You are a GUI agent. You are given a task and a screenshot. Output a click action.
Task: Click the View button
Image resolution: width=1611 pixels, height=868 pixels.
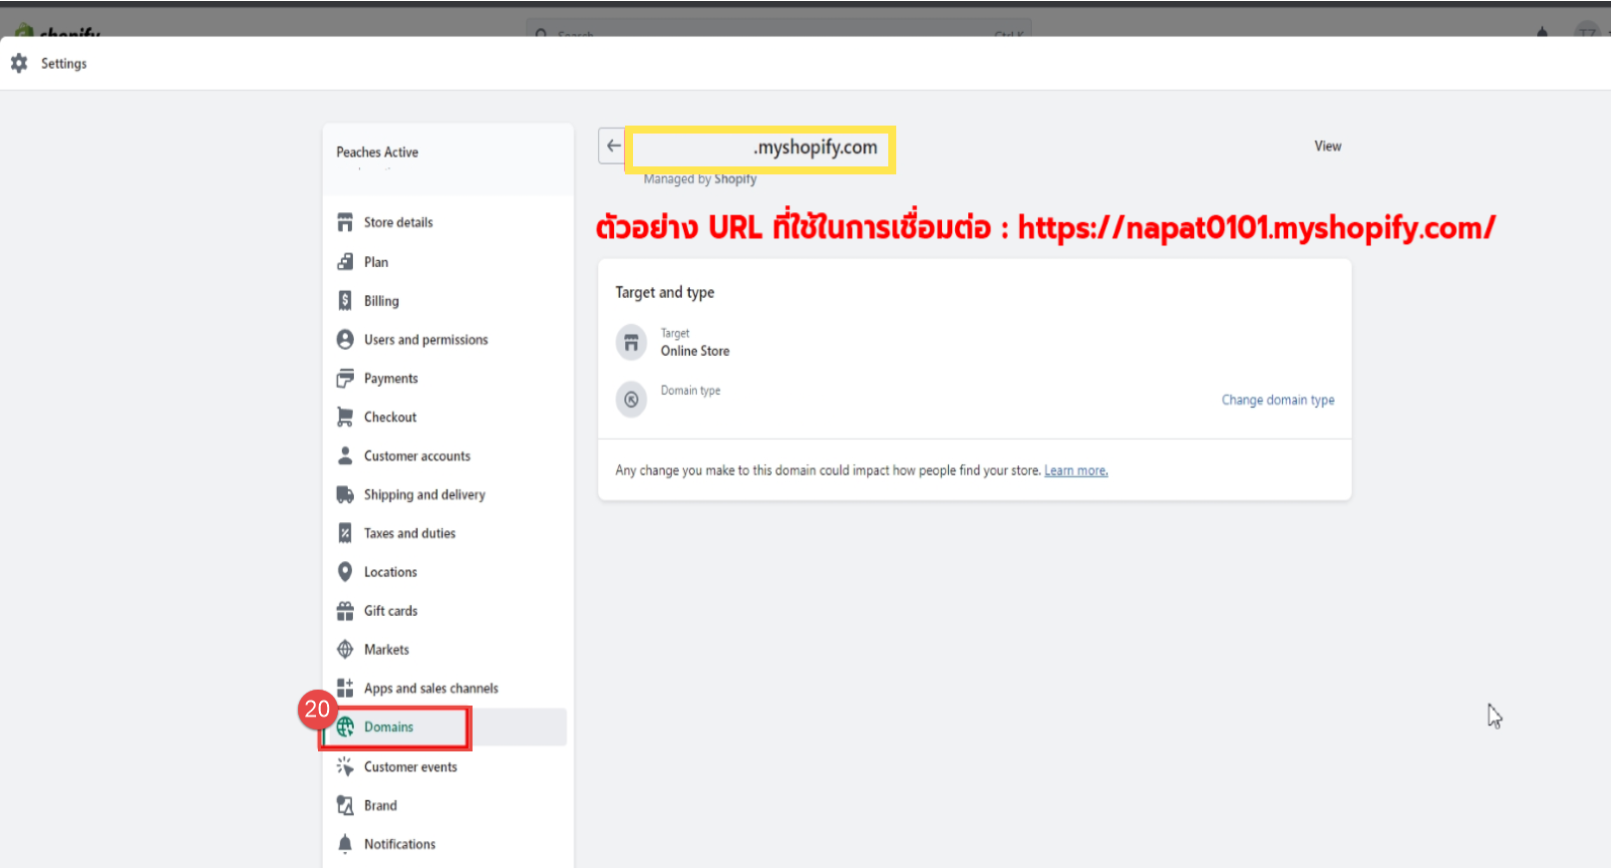tap(1328, 145)
